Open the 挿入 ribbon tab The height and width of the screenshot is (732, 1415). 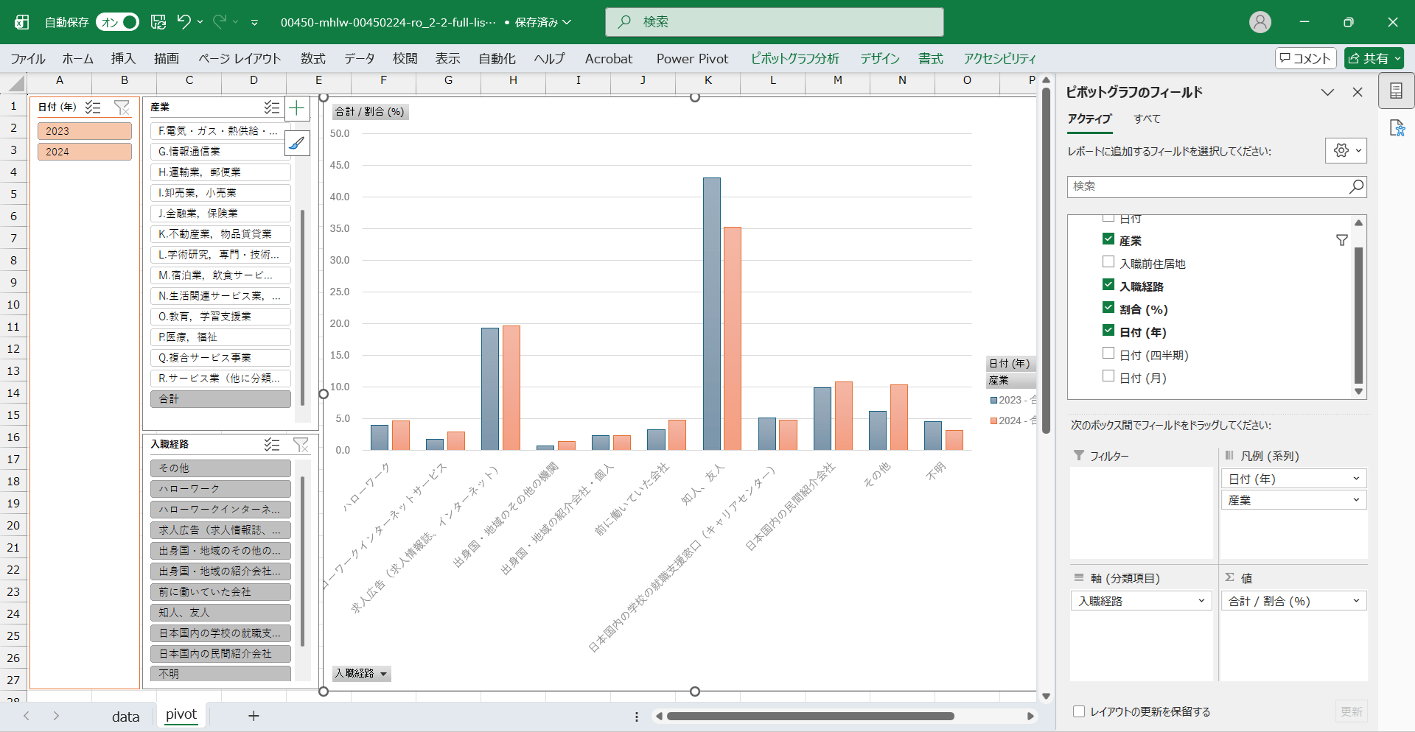123,58
